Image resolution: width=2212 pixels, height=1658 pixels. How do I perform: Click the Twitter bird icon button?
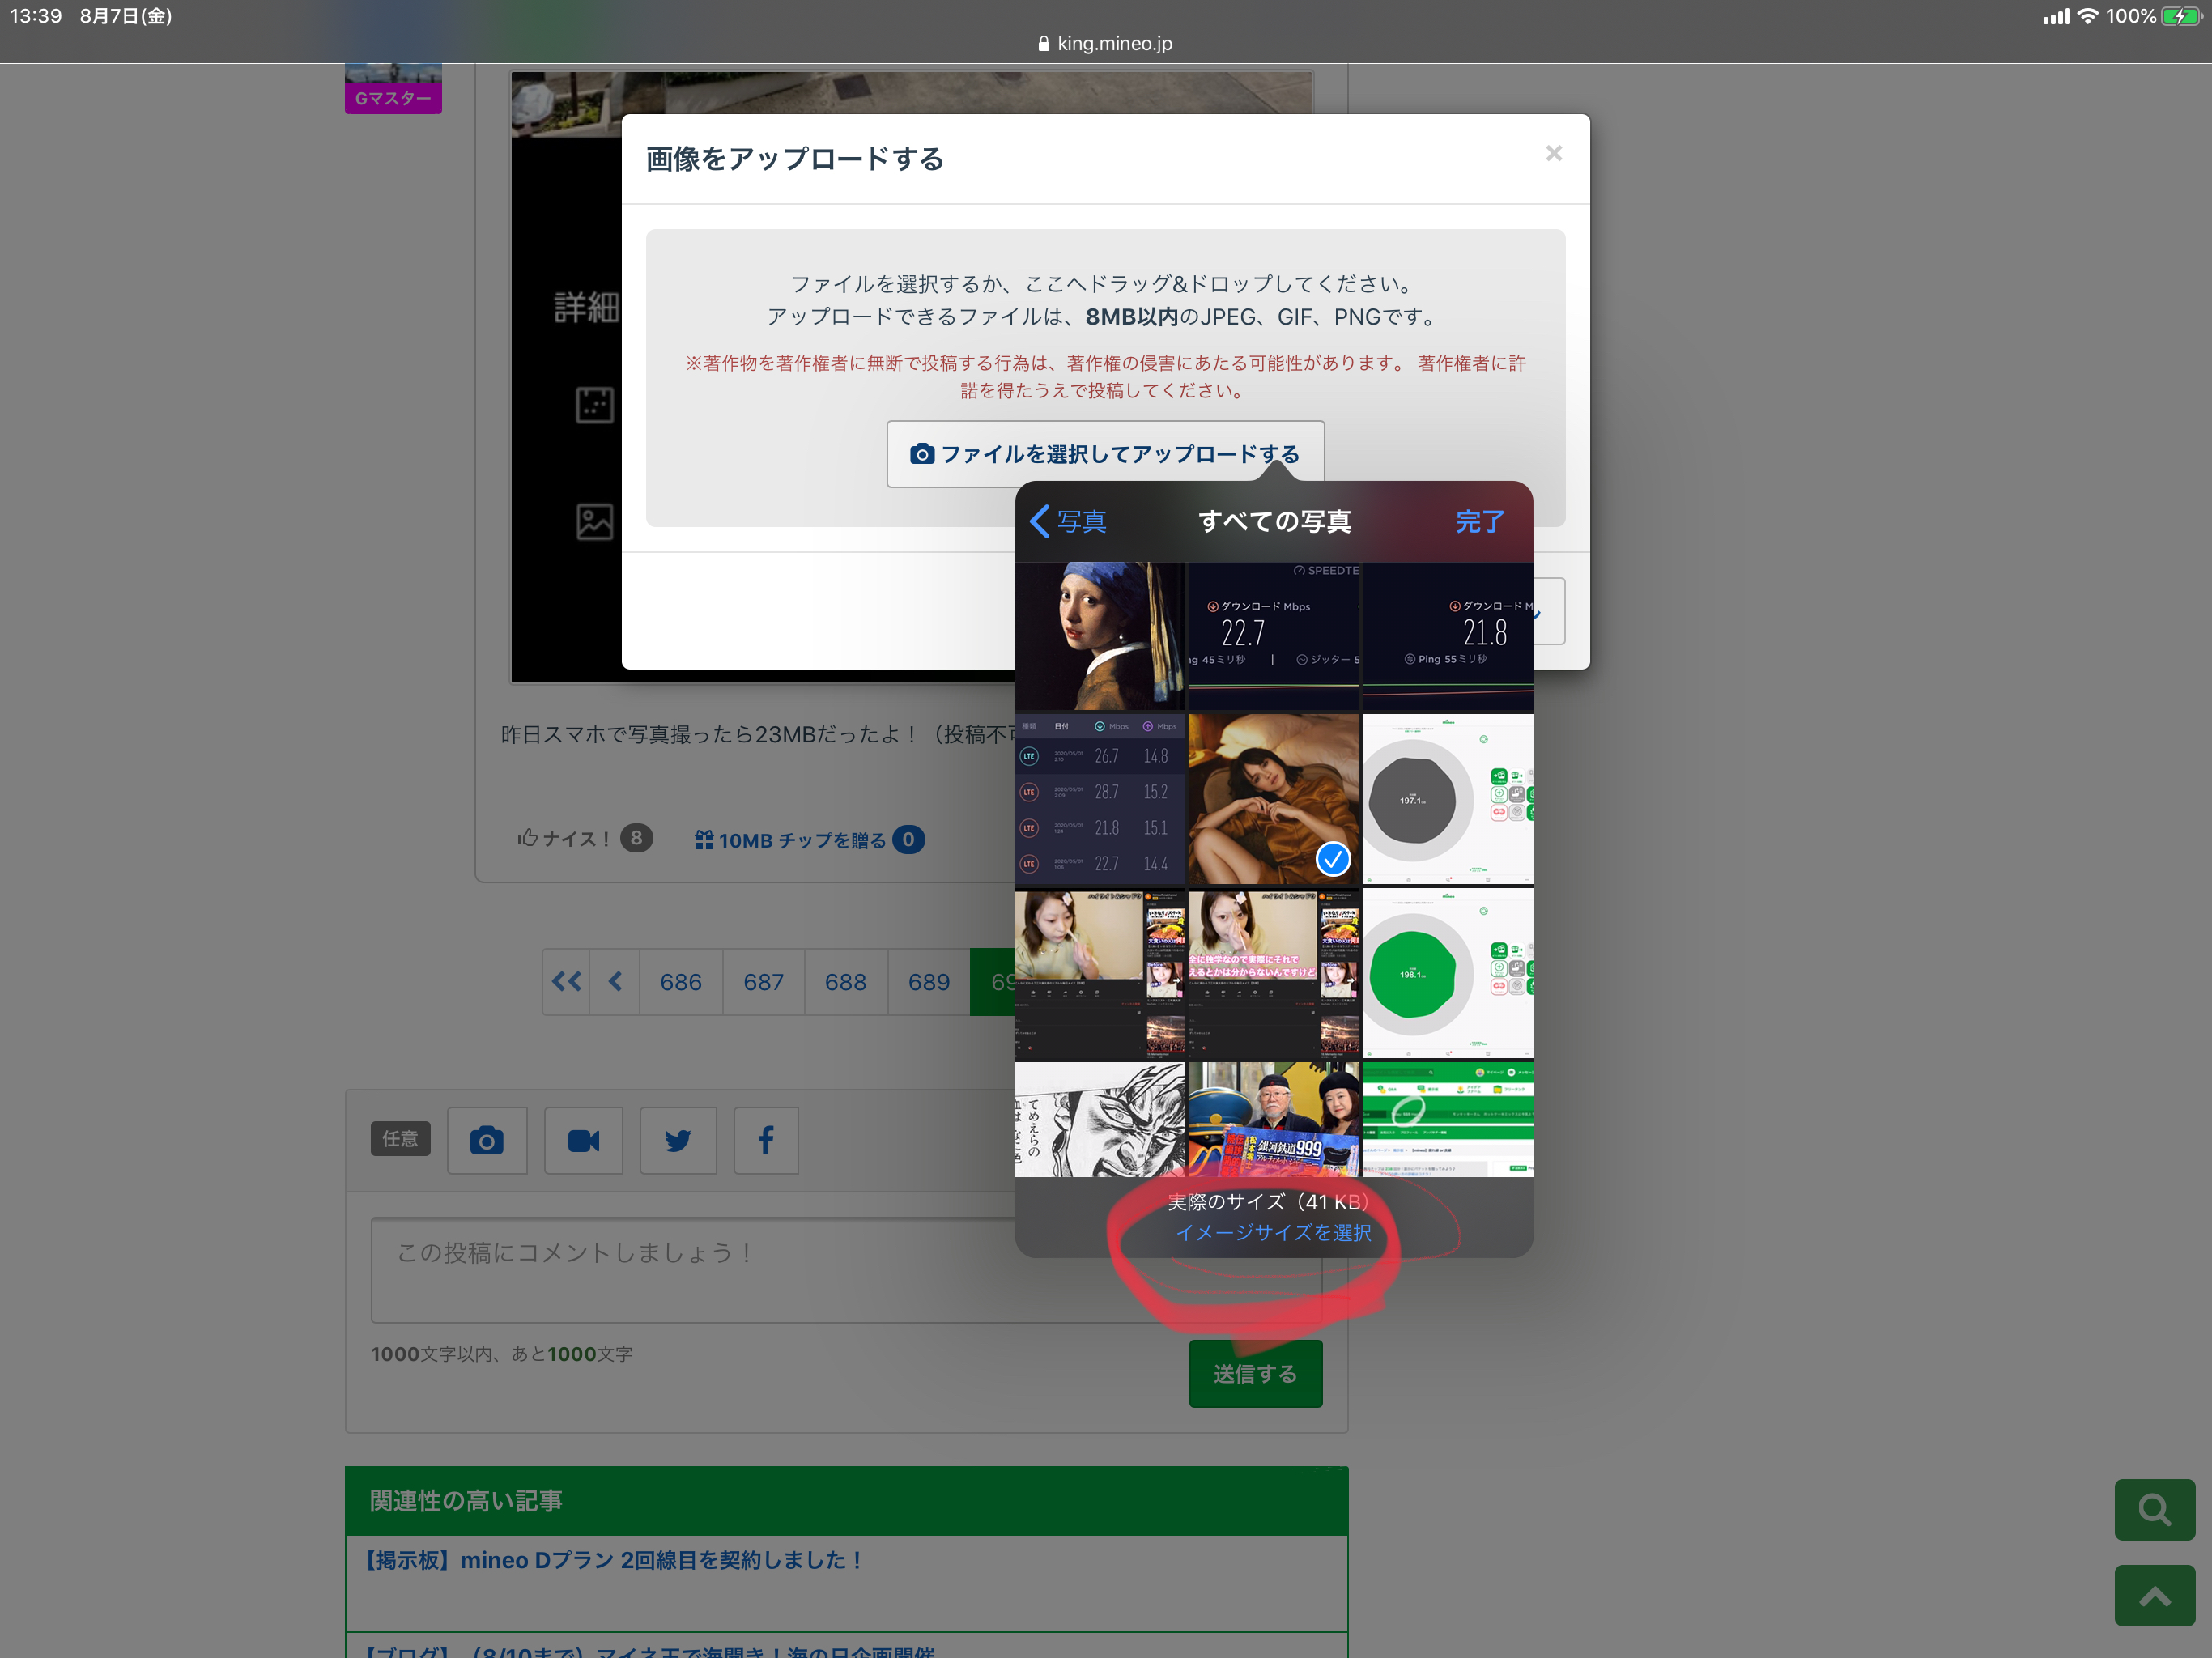pos(678,1140)
